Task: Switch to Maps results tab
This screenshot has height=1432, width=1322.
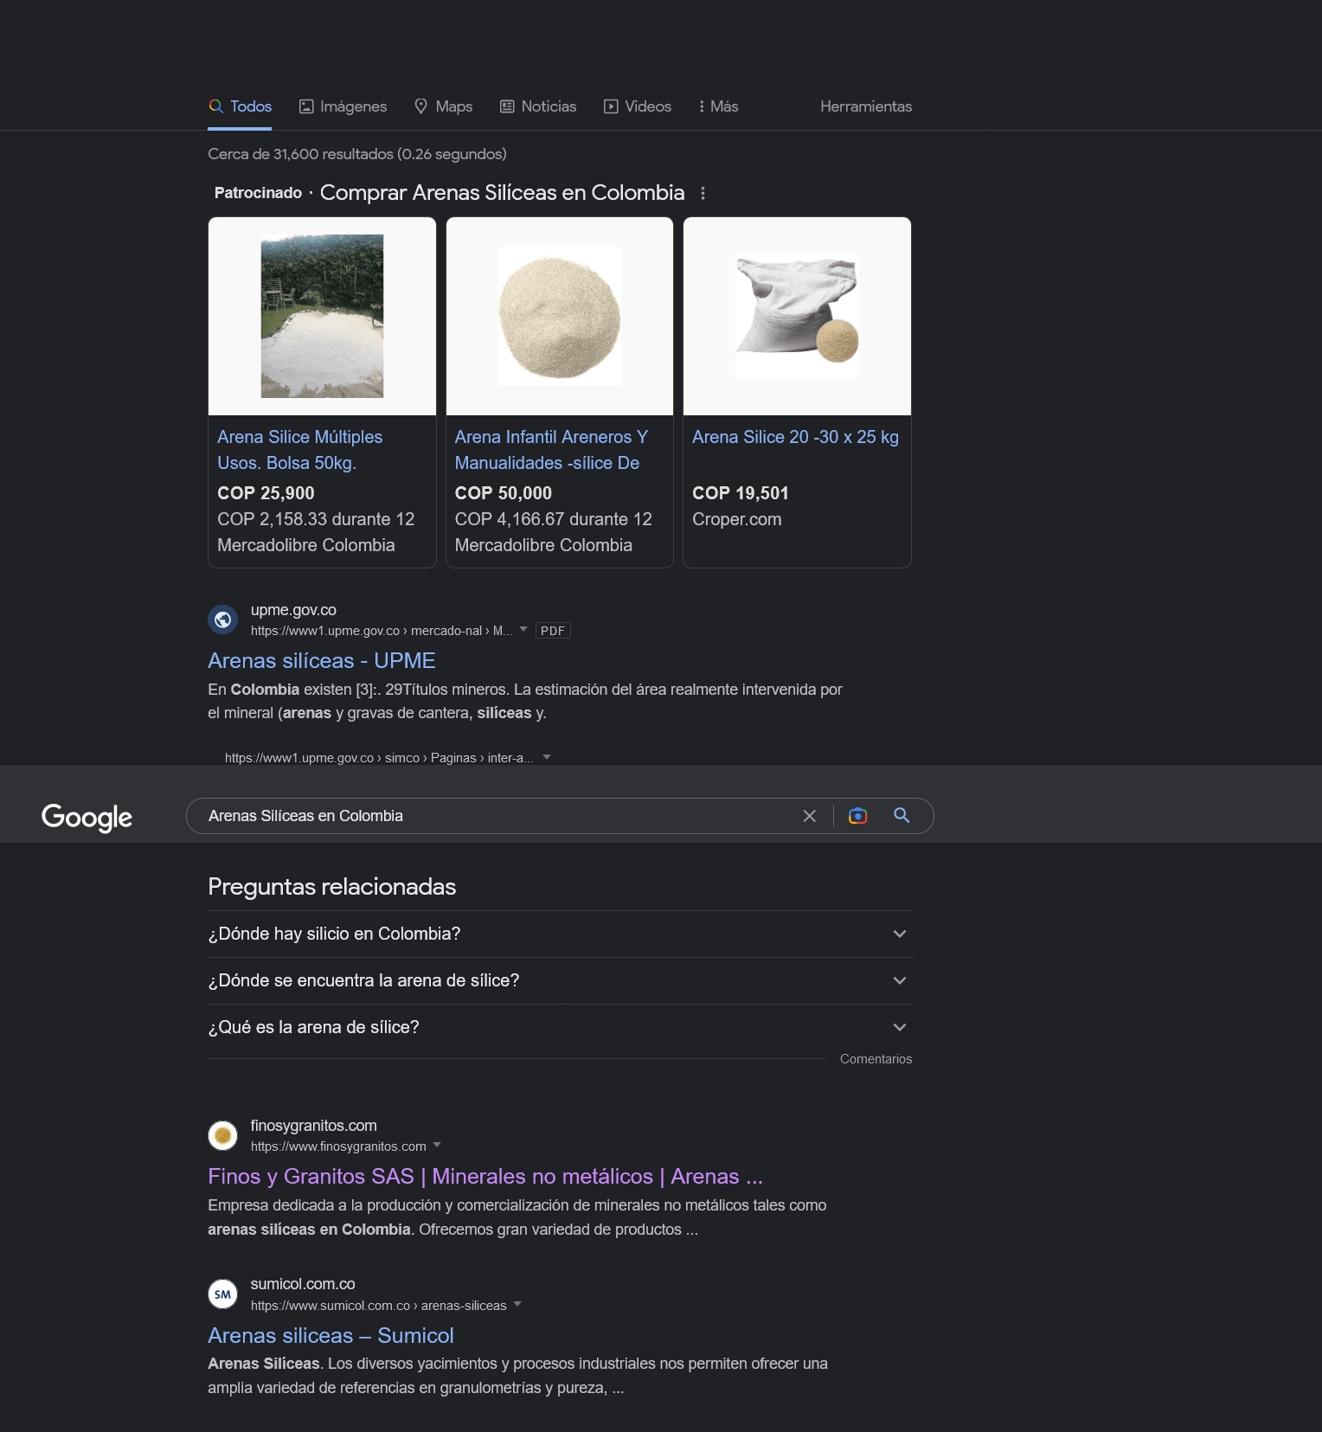Action: [x=443, y=106]
